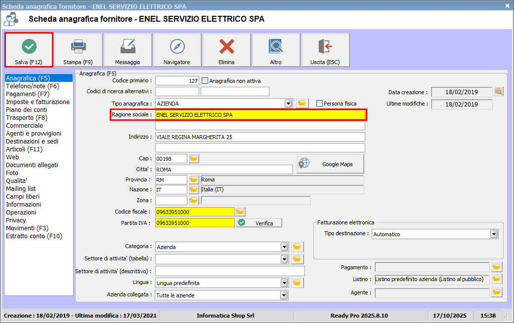Print the record with Stampa (F9)

78,50
